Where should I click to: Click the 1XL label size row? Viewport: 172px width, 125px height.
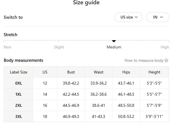19,94
